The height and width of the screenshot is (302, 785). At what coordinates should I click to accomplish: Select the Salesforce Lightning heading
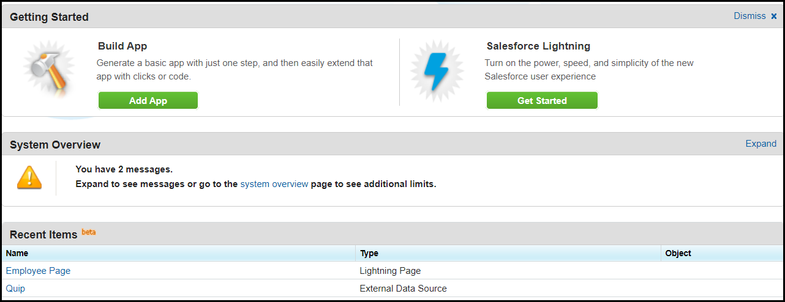pos(538,46)
